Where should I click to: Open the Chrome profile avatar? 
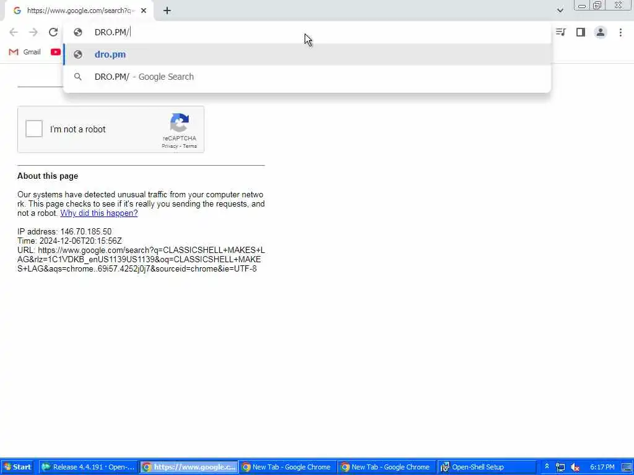point(601,32)
